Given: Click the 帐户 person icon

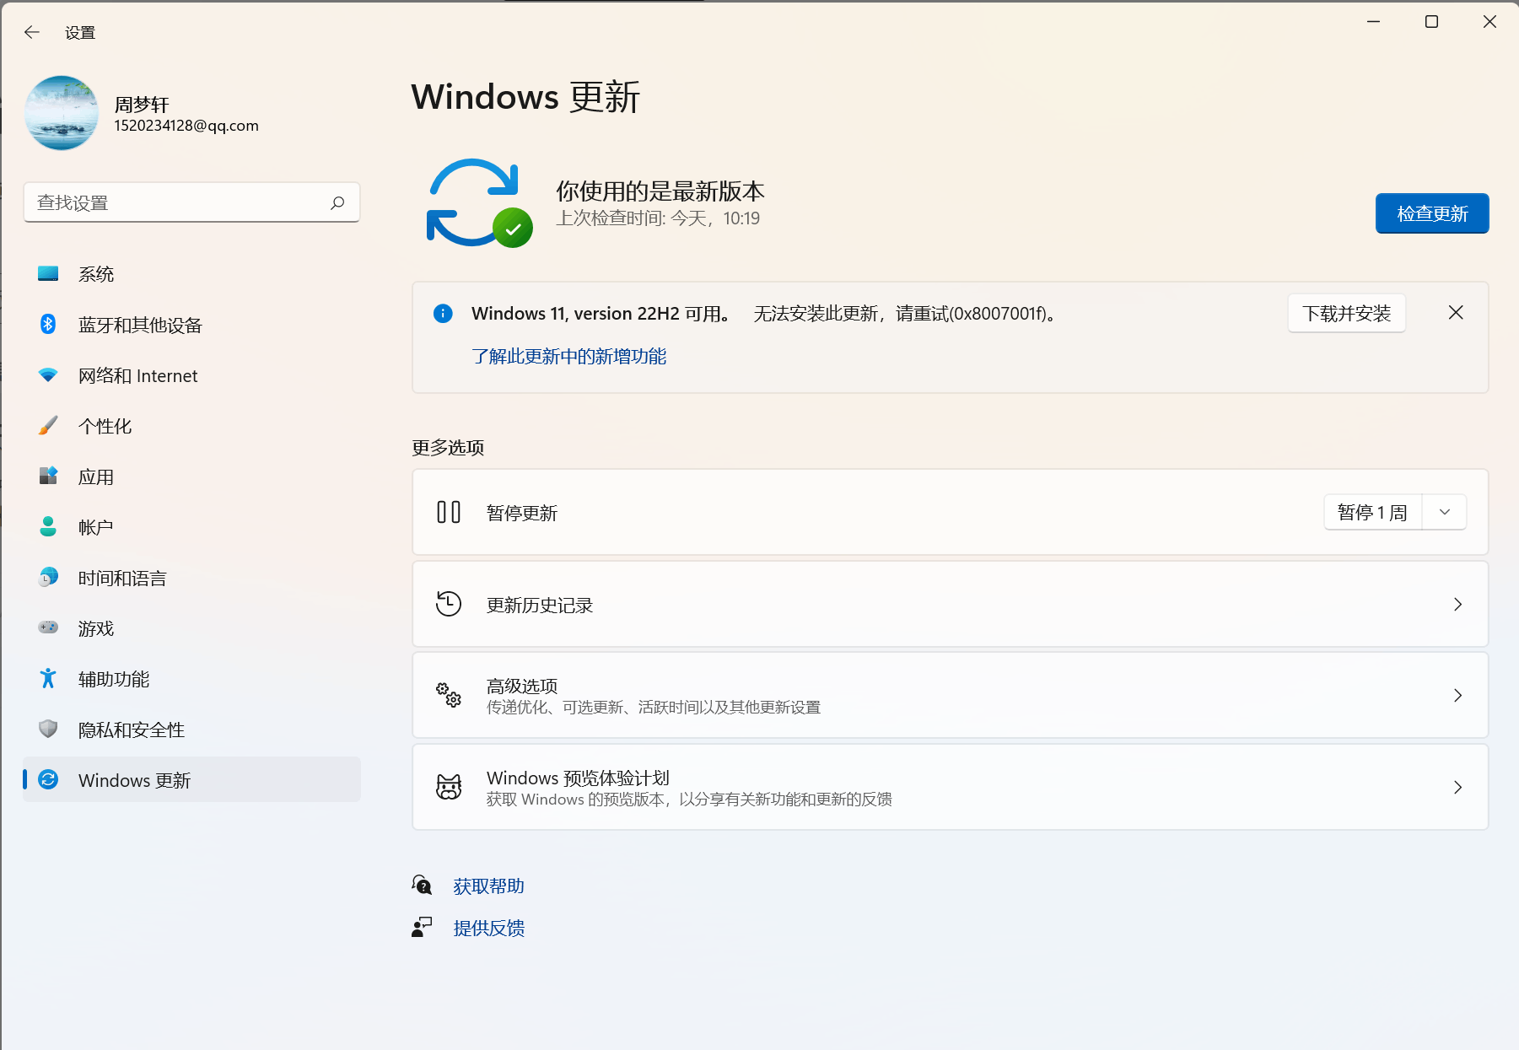Looking at the screenshot, I should click(x=48, y=526).
